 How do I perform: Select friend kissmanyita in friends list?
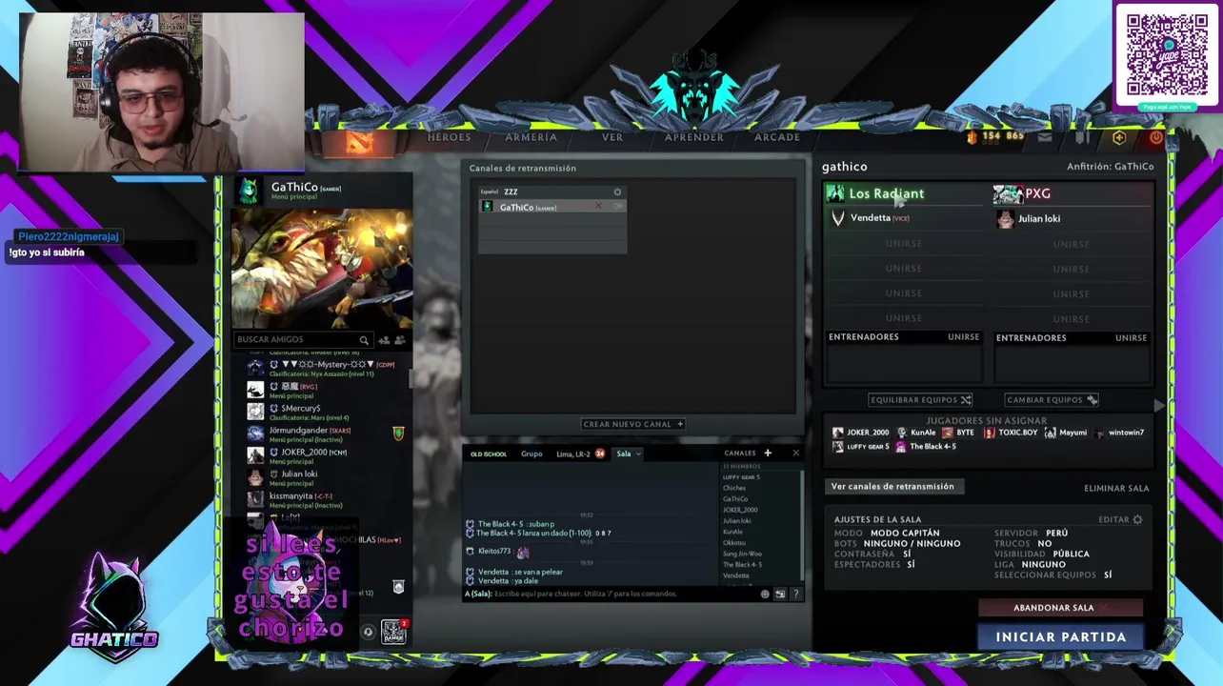(324, 499)
